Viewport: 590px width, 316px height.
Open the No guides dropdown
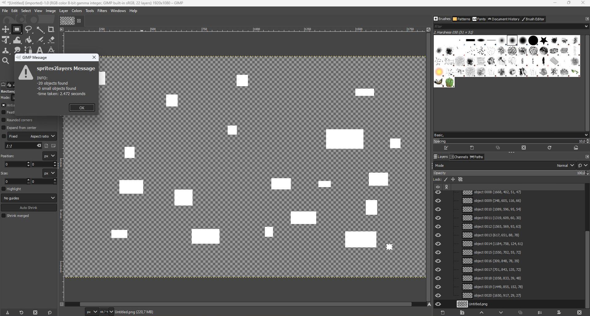click(29, 198)
